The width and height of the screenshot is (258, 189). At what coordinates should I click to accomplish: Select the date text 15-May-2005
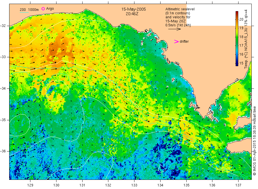(x=134, y=9)
